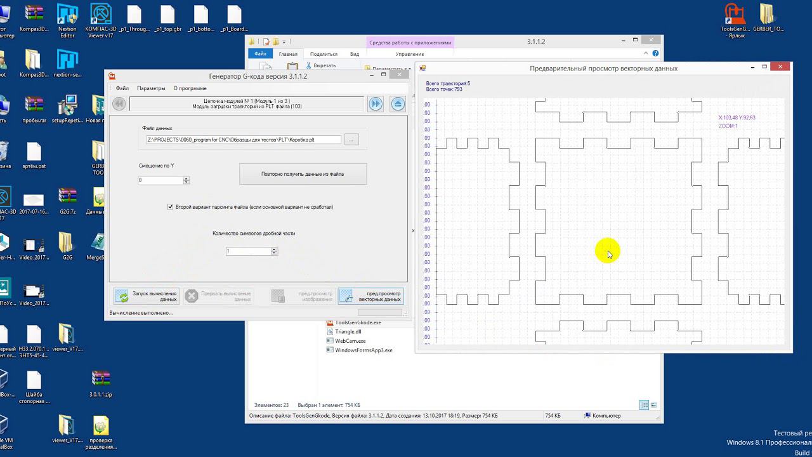
Task: Open Nextion Editor desktop shortcut
Action: coord(67,21)
